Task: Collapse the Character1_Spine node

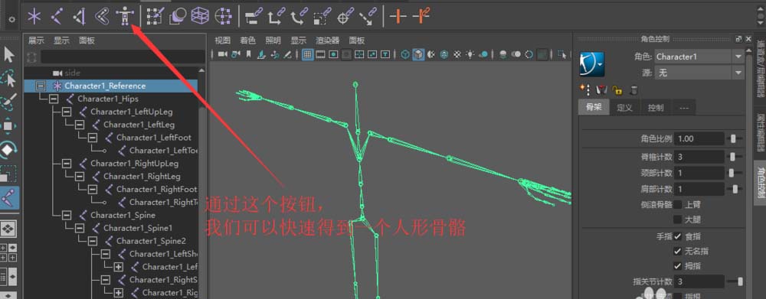Action: tap(67, 215)
